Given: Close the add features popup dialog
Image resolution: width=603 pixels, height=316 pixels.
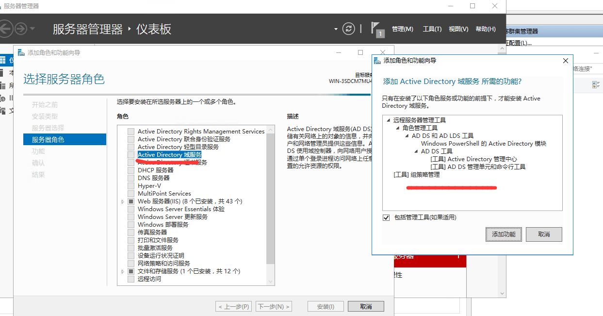Looking at the screenshot, I should click(565, 61).
